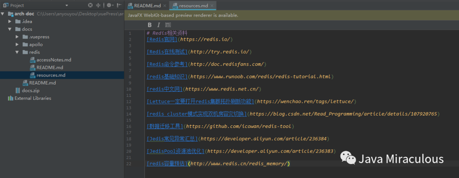Viewport: 459px width, 178px height.
Task: Click the [redis容量预估] link text
Action: [x=167, y=164]
